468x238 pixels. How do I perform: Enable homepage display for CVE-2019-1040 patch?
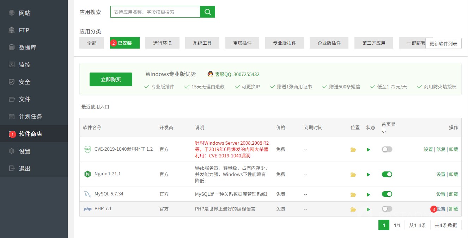[387, 149]
